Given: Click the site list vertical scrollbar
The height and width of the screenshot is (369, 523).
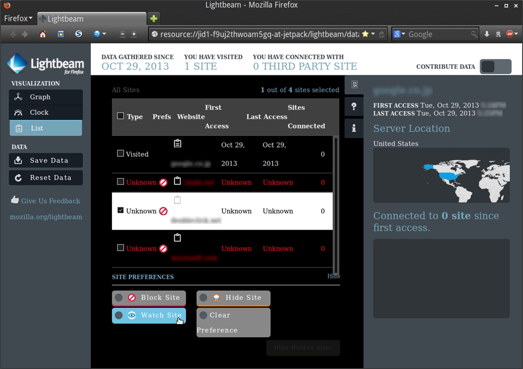Looking at the screenshot, I should pos(336,205).
